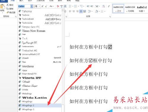Apply borders with the borders icon
The height and width of the screenshot is (112, 148).
point(102,11)
